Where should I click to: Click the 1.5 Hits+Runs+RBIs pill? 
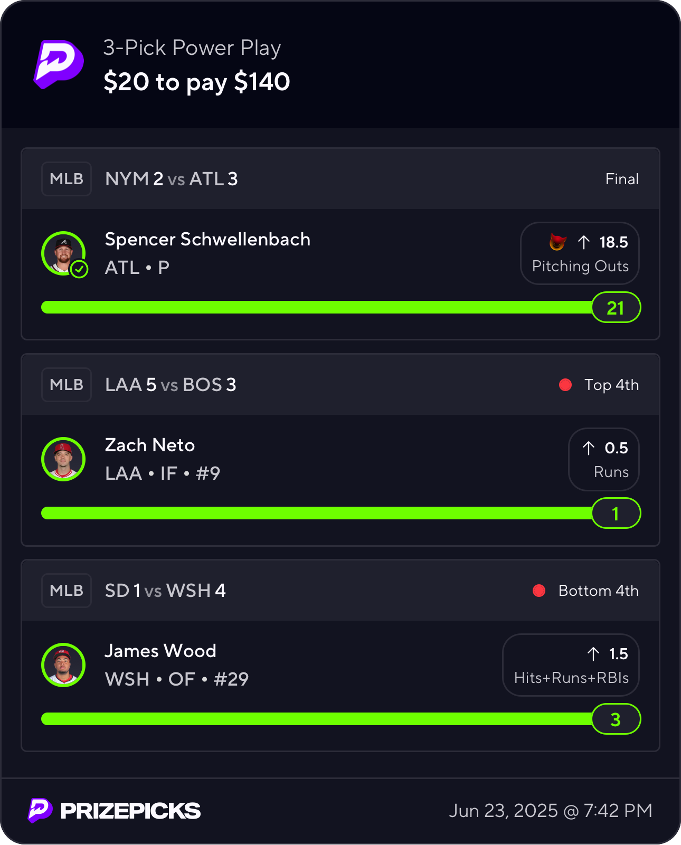pos(571,665)
